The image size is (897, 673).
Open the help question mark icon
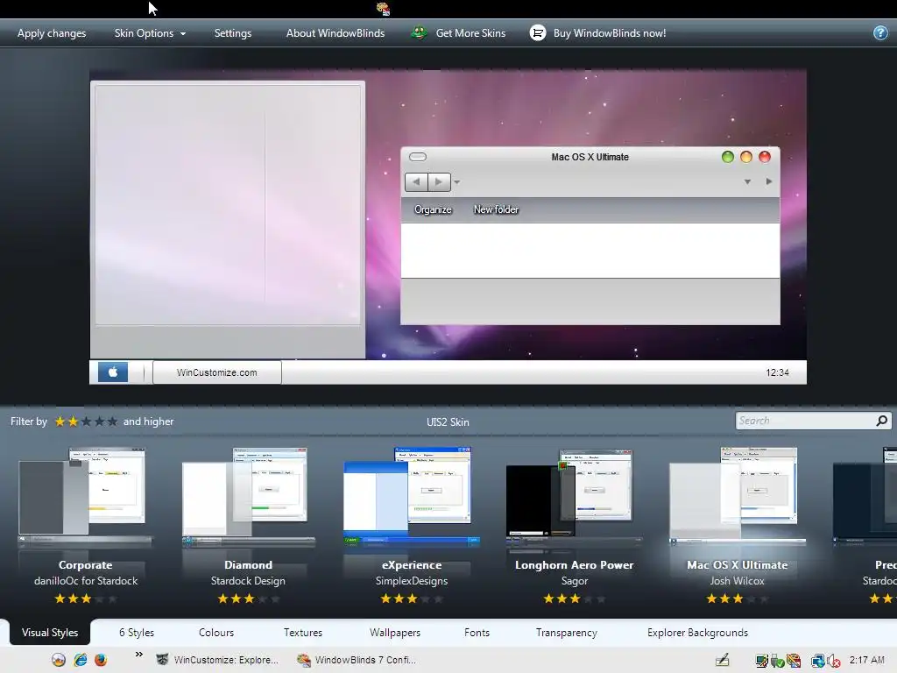[880, 33]
